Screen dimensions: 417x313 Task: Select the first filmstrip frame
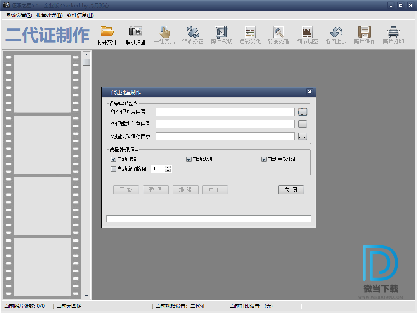tap(43, 83)
